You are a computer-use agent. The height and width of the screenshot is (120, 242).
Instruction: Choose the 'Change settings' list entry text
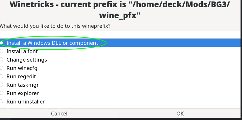coord(27,60)
